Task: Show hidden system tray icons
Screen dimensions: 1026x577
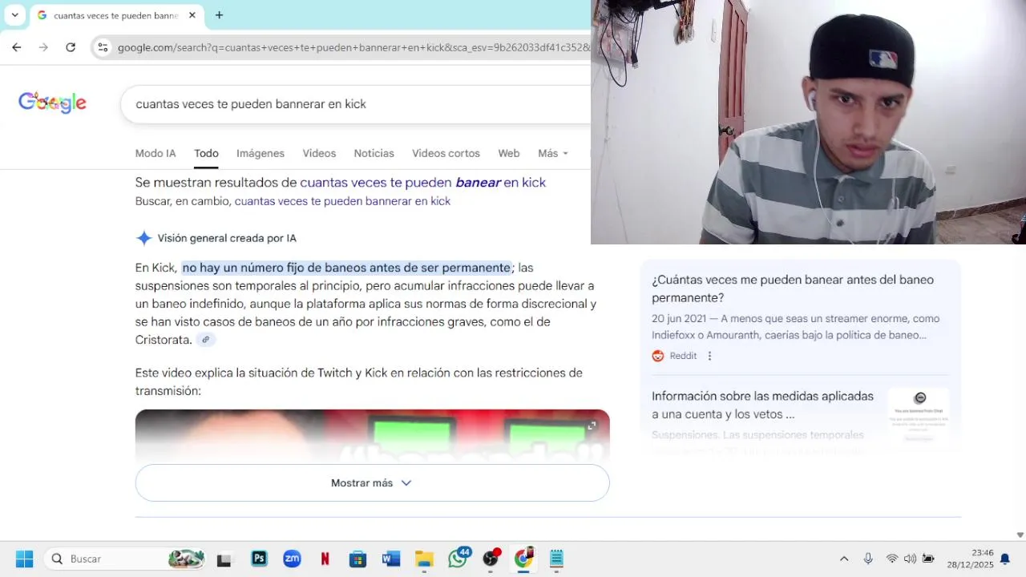Action: [x=844, y=559]
